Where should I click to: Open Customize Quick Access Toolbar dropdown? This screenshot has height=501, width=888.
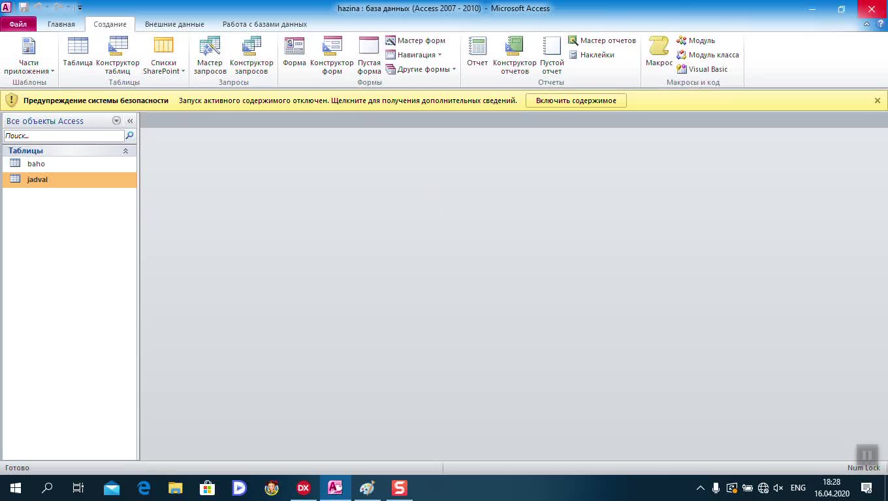80,8
